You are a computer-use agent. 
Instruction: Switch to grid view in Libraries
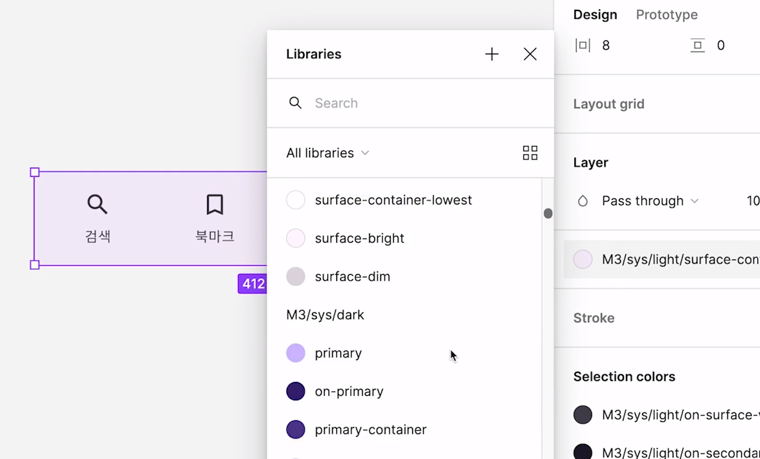tap(530, 153)
